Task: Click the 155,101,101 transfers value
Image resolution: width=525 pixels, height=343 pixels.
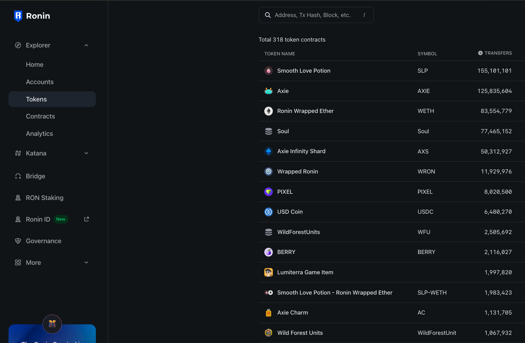Action: pyautogui.click(x=495, y=71)
